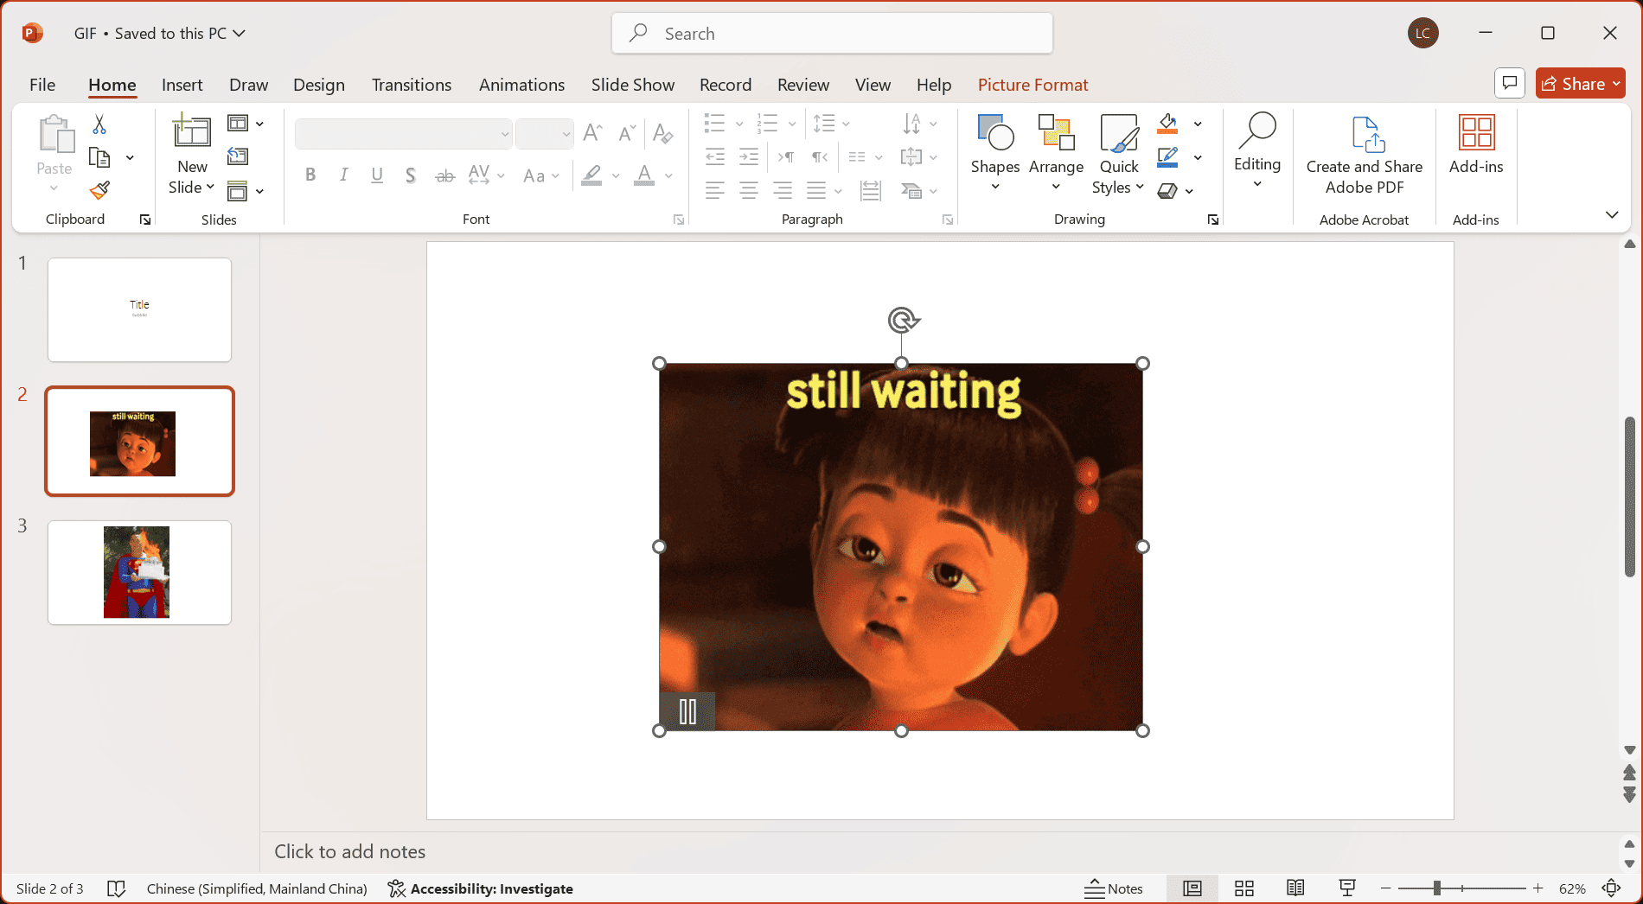
Task: Open the Picture Format tab
Action: 1032,85
